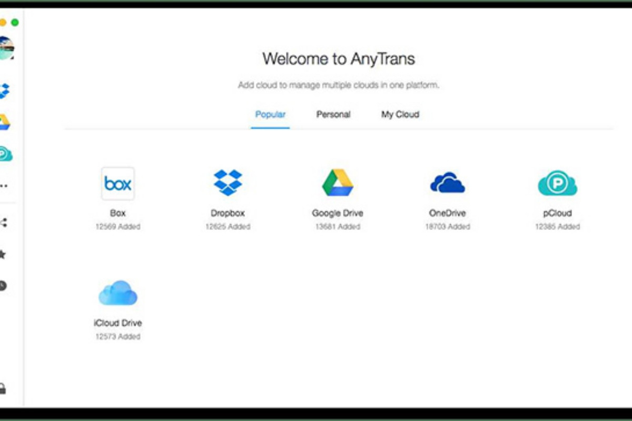The width and height of the screenshot is (632, 421).
Task: Click the lock icon at the sidebar bottom
Action: 3,389
